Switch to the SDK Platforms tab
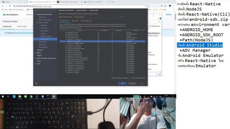Image resolution: width=230 pixels, height=129 pixels. coord(64,21)
